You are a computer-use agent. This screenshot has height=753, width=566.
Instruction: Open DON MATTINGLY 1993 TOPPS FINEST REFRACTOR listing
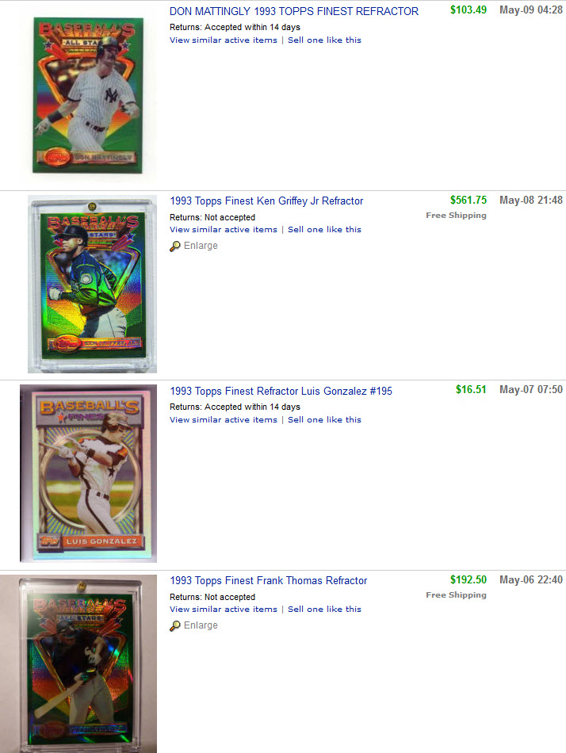(x=294, y=11)
